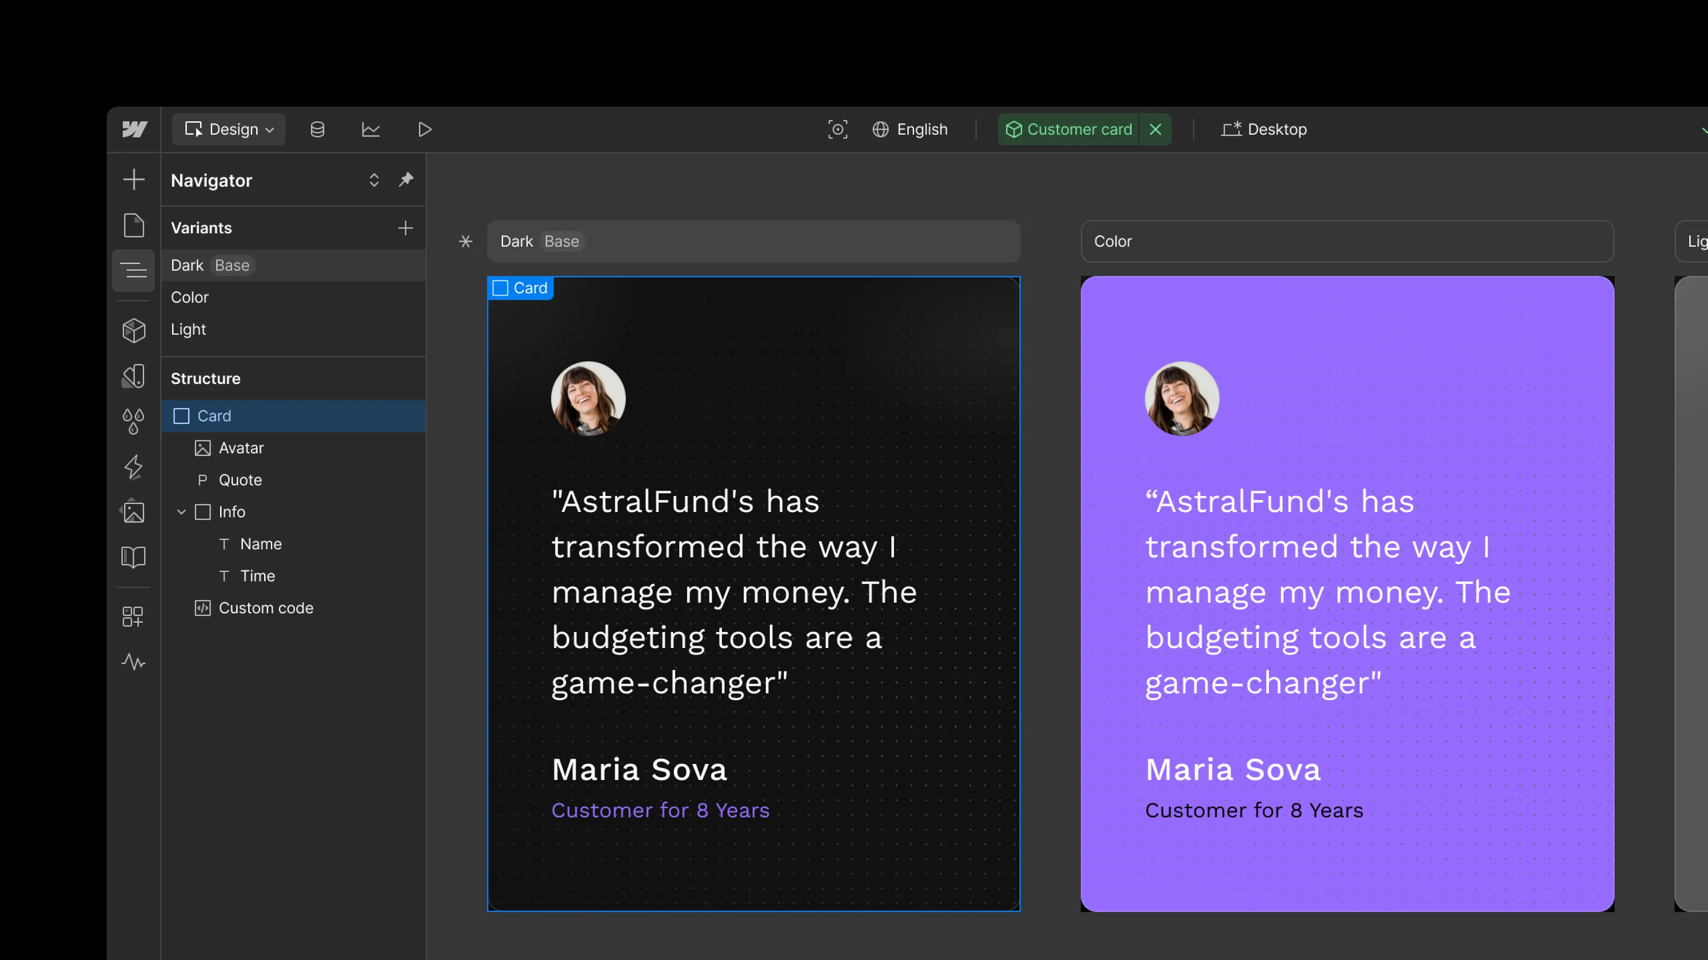Open the Style selectors panel icon

click(x=134, y=376)
